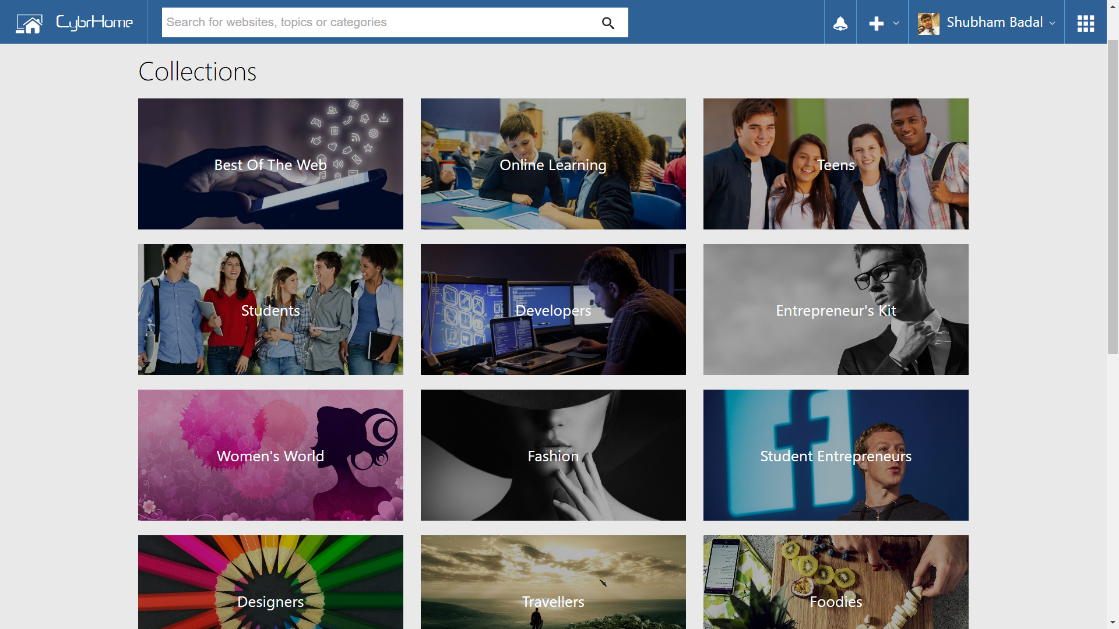Open the Teens collection
1119x629 pixels.
(836, 164)
